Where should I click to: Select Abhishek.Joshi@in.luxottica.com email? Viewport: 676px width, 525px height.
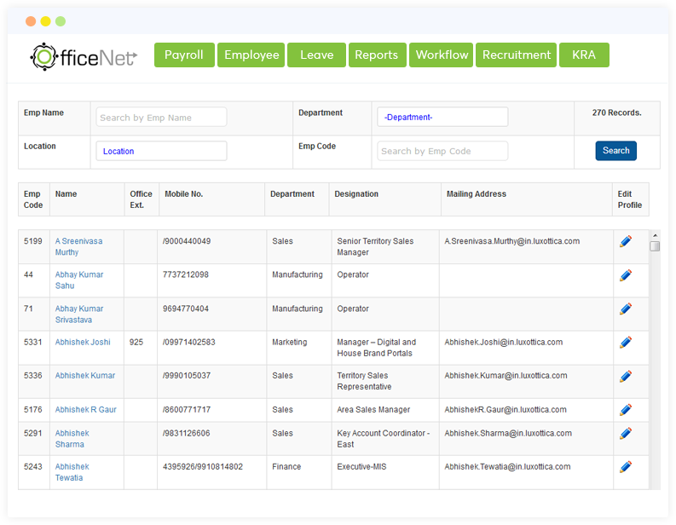tap(504, 343)
